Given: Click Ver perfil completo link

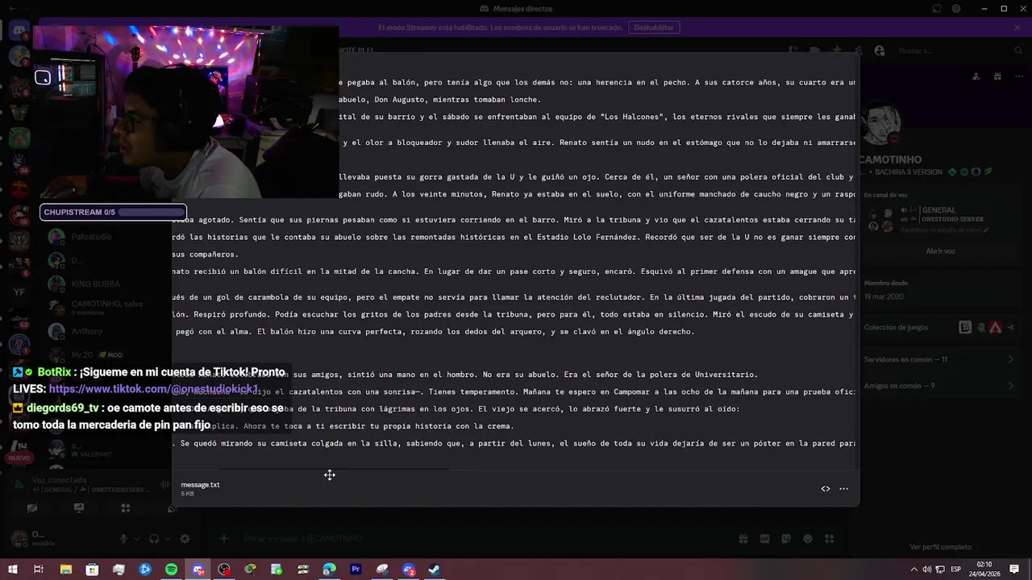Looking at the screenshot, I should point(940,547).
